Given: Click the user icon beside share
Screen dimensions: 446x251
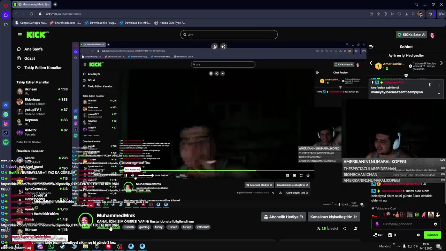Looking at the screenshot, I should coord(355,229).
